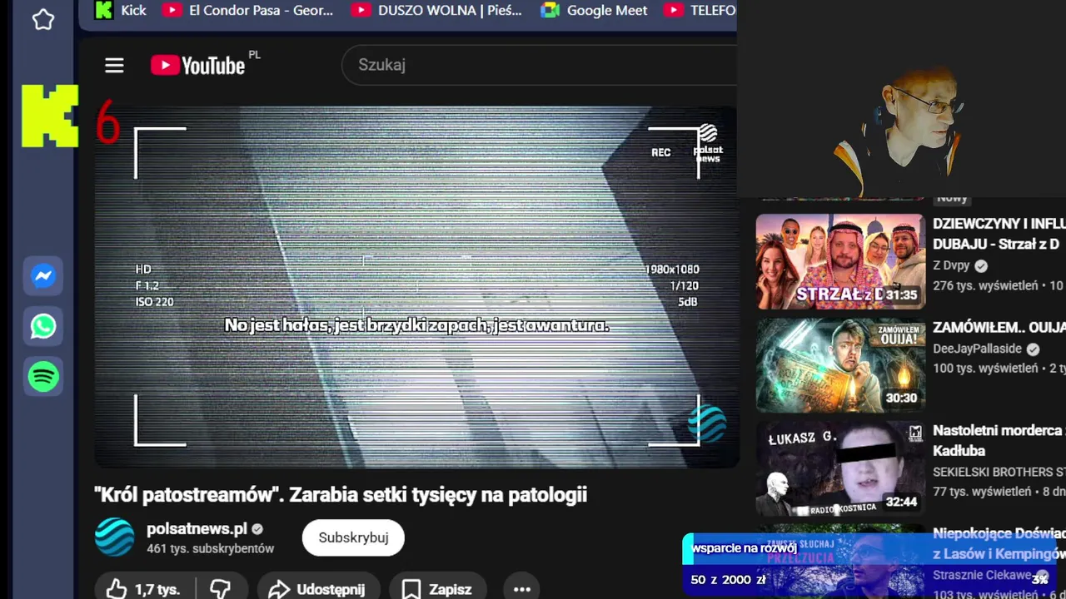Open the Z Dvpy channel name
Screen dimensions: 1066x599
click(x=951, y=265)
